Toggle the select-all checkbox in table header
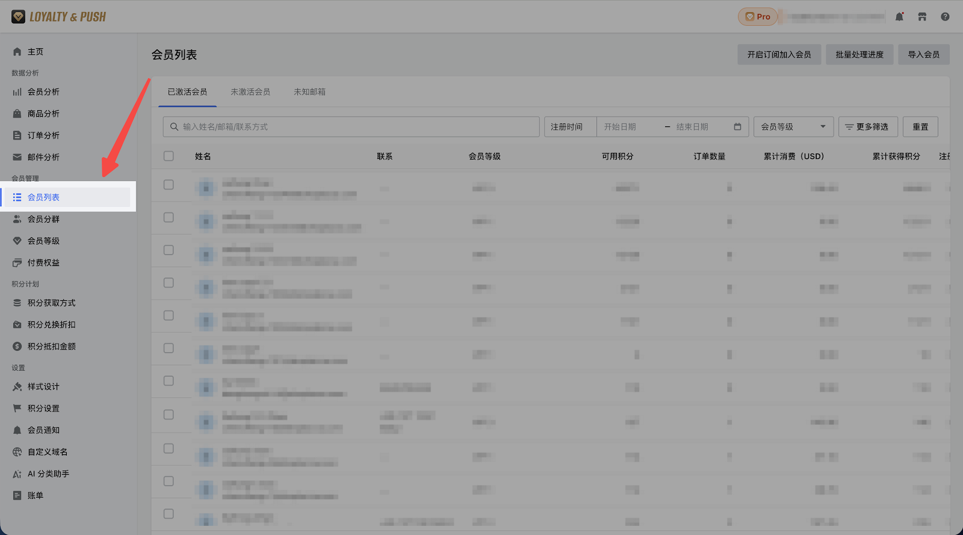 click(169, 156)
